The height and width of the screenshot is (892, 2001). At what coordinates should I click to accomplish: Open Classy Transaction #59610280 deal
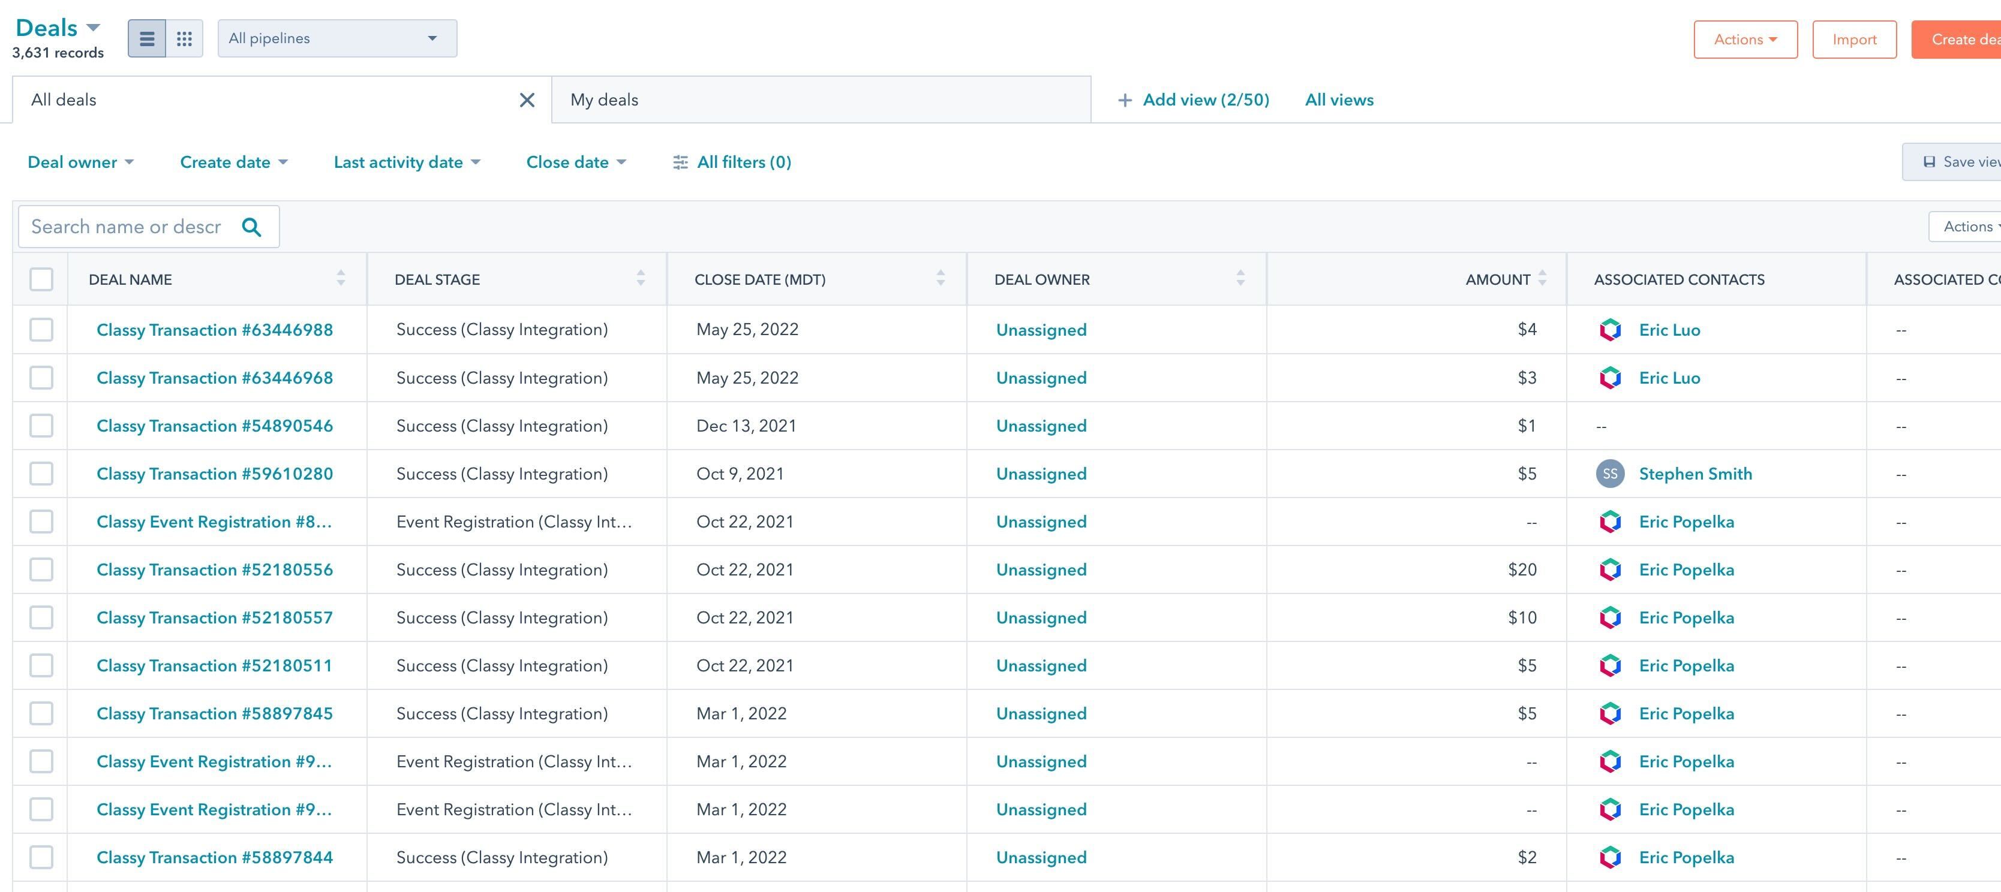(x=214, y=474)
